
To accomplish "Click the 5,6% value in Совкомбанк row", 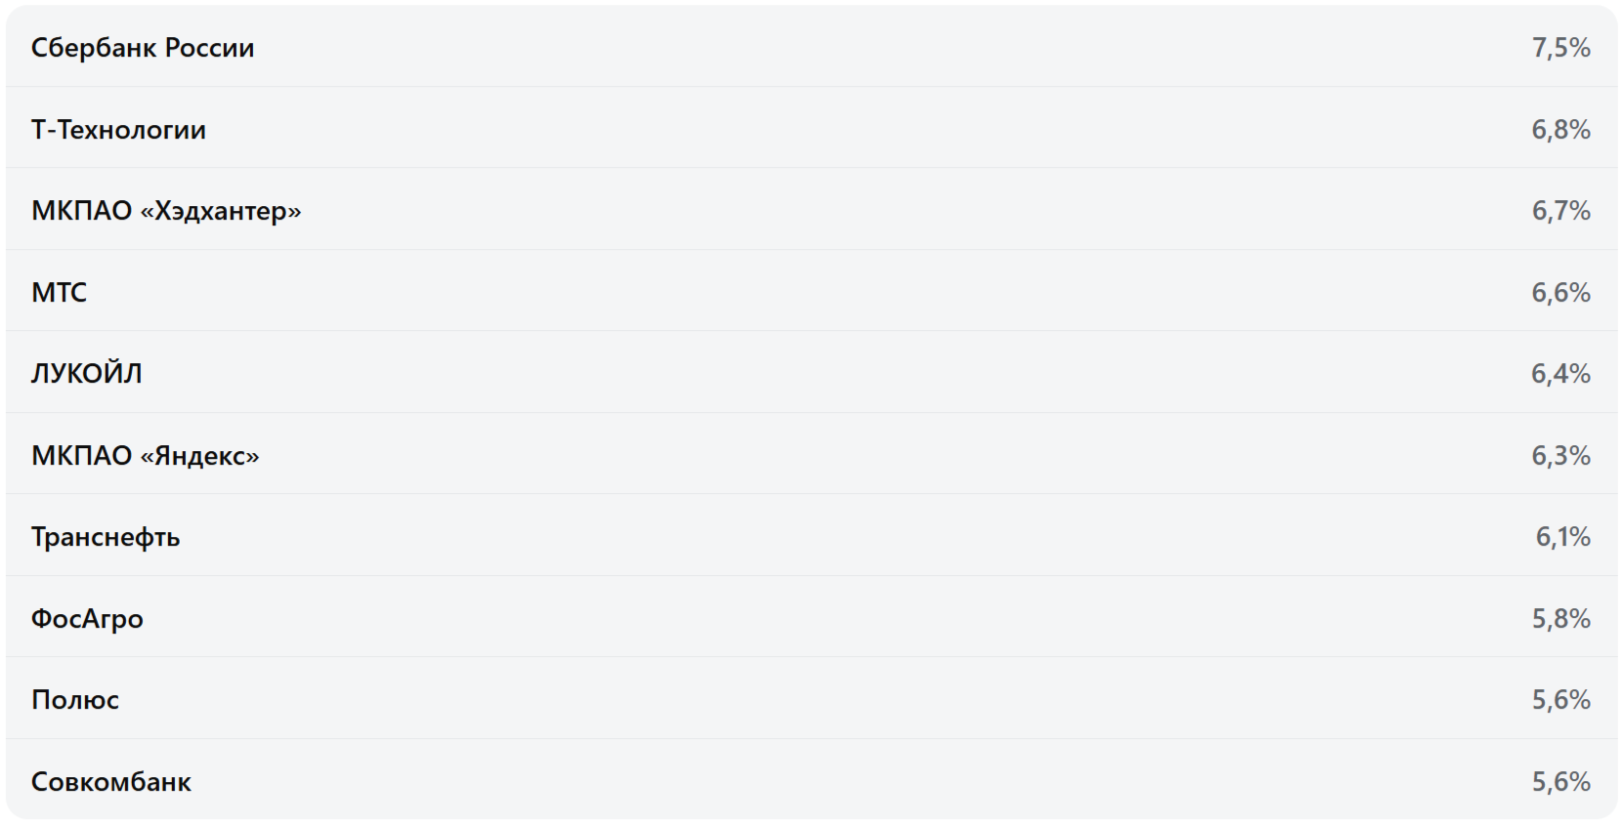I will 1560,782.
